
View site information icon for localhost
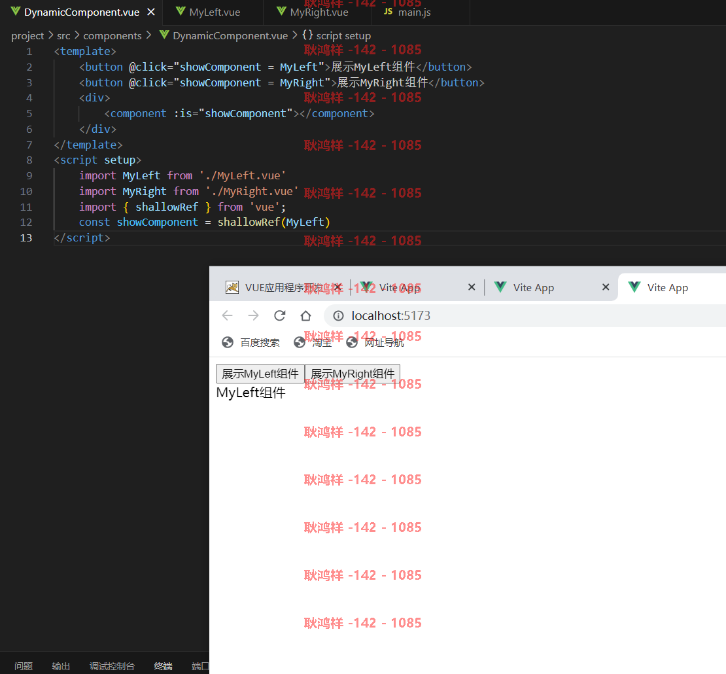tap(338, 316)
